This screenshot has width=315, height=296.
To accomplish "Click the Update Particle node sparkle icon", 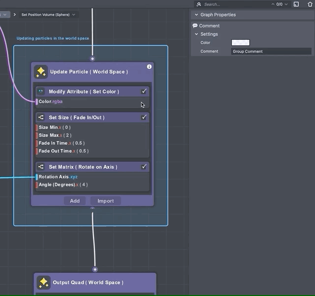I will pos(41,72).
